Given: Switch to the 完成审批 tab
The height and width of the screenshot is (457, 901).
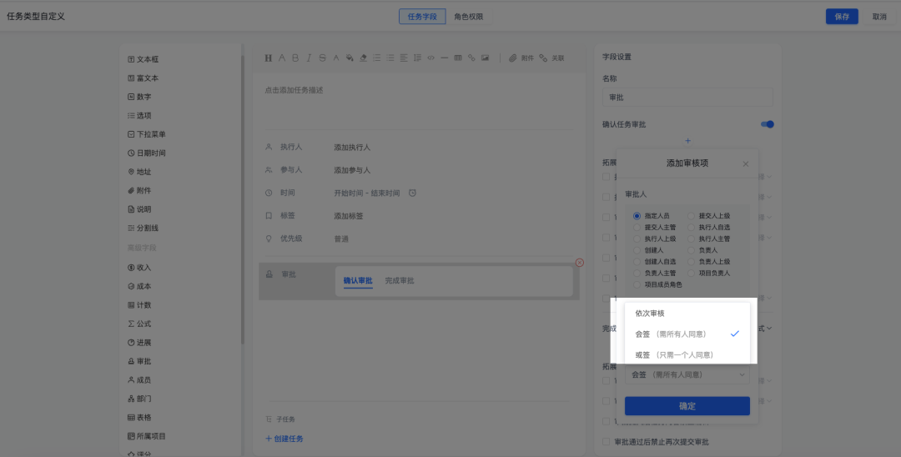Looking at the screenshot, I should pyautogui.click(x=399, y=281).
